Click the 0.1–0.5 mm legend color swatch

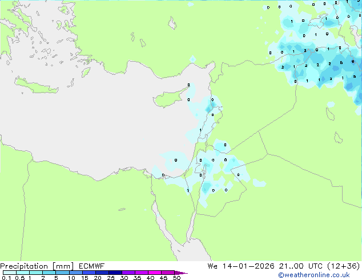click(10, 273)
